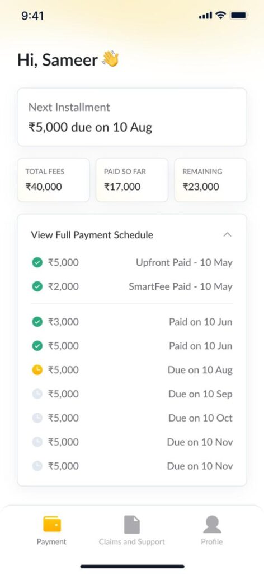Open the Payment wallet icon
Viewport: 264px width, 574px height.
(x=52, y=524)
